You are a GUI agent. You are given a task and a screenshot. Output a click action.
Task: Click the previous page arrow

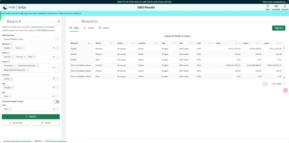pos(261,84)
